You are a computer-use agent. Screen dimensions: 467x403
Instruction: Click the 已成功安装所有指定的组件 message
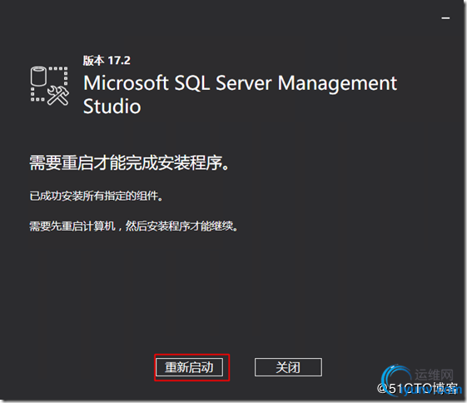[x=96, y=196]
